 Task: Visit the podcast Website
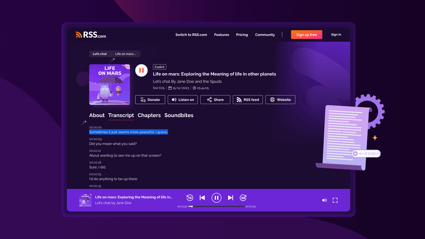[280, 100]
